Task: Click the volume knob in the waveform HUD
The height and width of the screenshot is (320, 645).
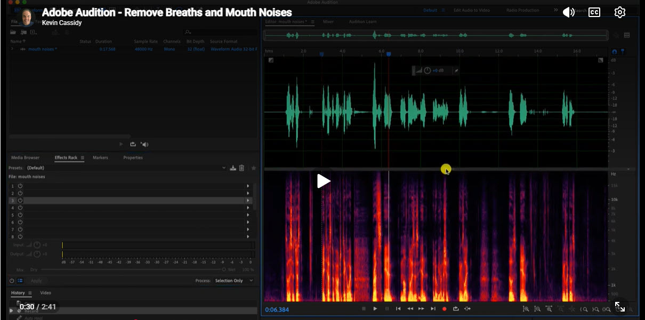Action: pyautogui.click(x=427, y=70)
